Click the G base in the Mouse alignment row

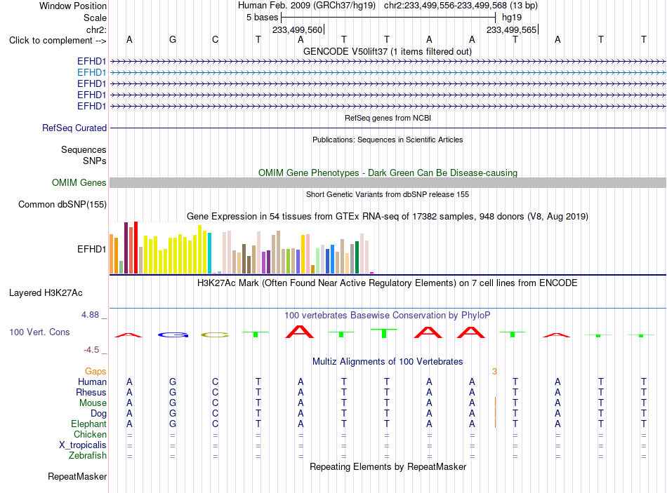click(172, 403)
